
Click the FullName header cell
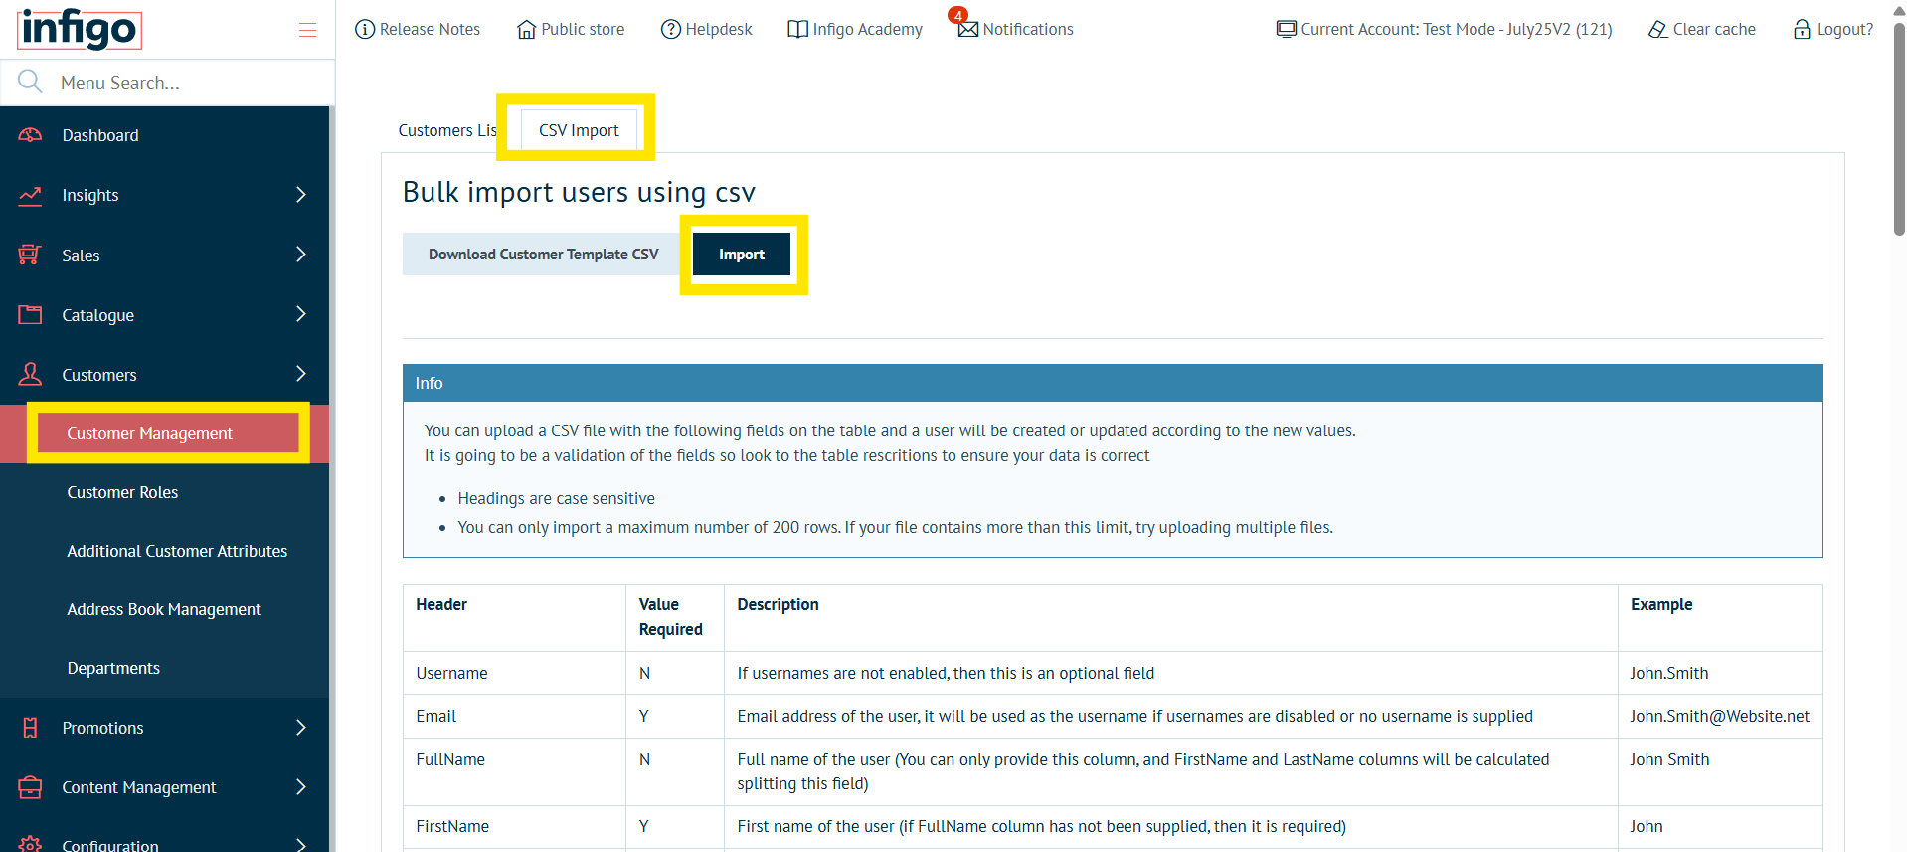point(514,771)
